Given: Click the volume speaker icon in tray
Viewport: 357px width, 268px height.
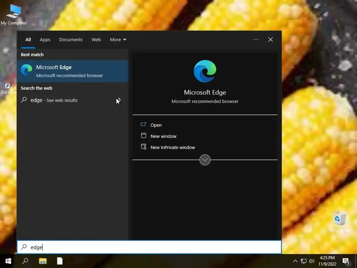Looking at the screenshot, I should tap(312, 261).
